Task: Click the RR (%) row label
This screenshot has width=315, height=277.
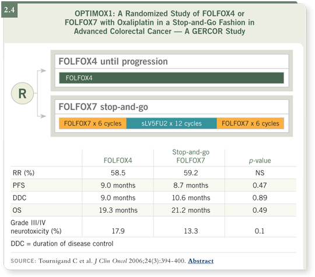Action: click(23, 173)
